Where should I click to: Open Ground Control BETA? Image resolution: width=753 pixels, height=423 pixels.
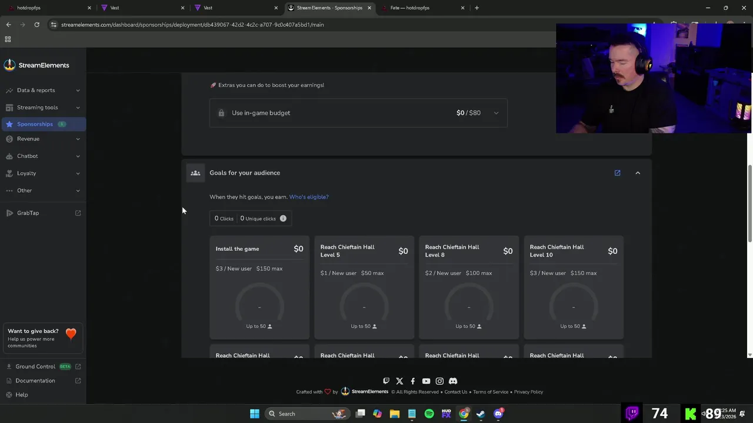coord(43,367)
